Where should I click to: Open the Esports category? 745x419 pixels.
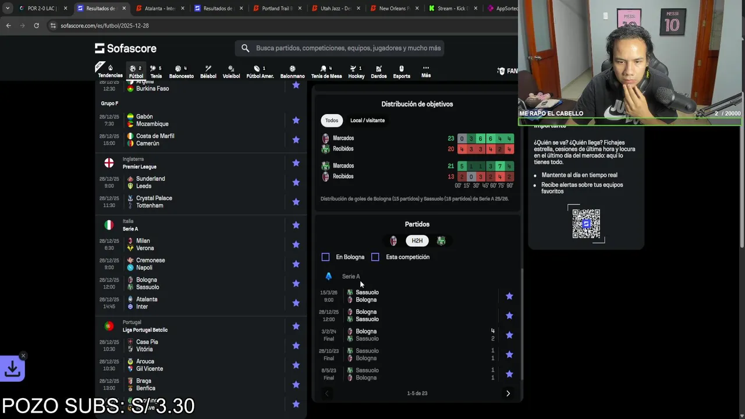(402, 71)
